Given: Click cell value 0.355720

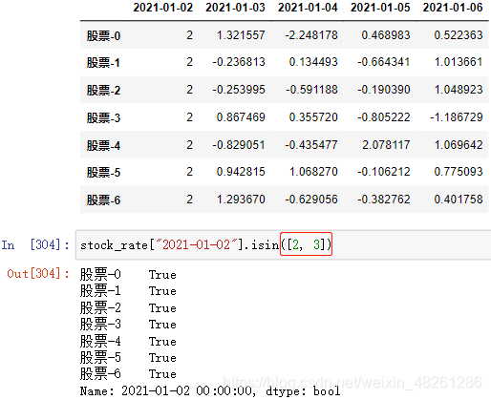Looking at the screenshot, I should [313, 117].
